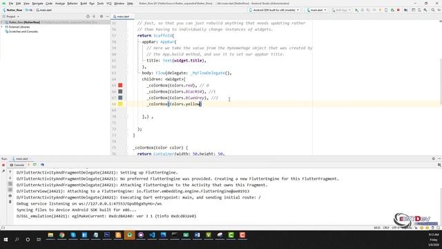442x249 pixels.
Task: Open the File menu
Action: pos(11,3)
